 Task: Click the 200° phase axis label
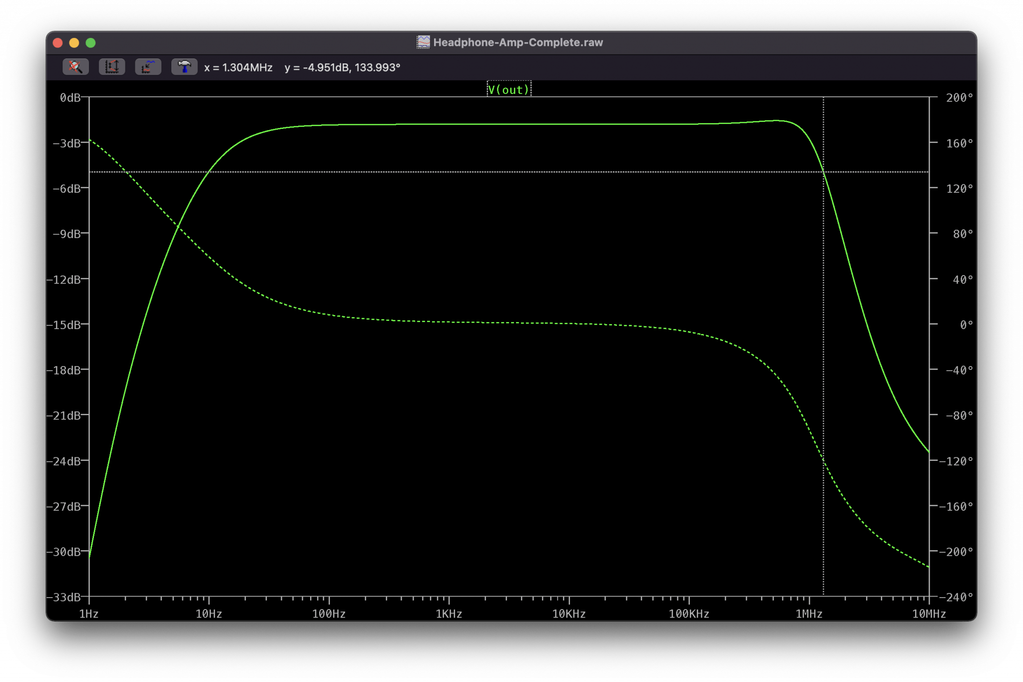coord(960,98)
